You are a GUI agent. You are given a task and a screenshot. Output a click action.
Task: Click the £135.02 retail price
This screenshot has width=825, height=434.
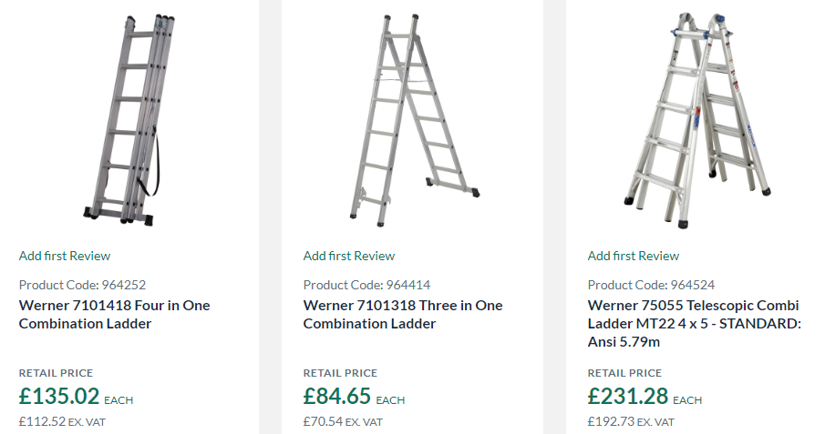pos(59,396)
